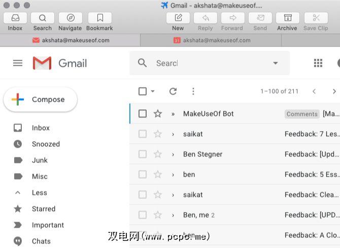The image size is (340, 248).
Task: Create a New message from the toolbar
Action: coord(178,18)
